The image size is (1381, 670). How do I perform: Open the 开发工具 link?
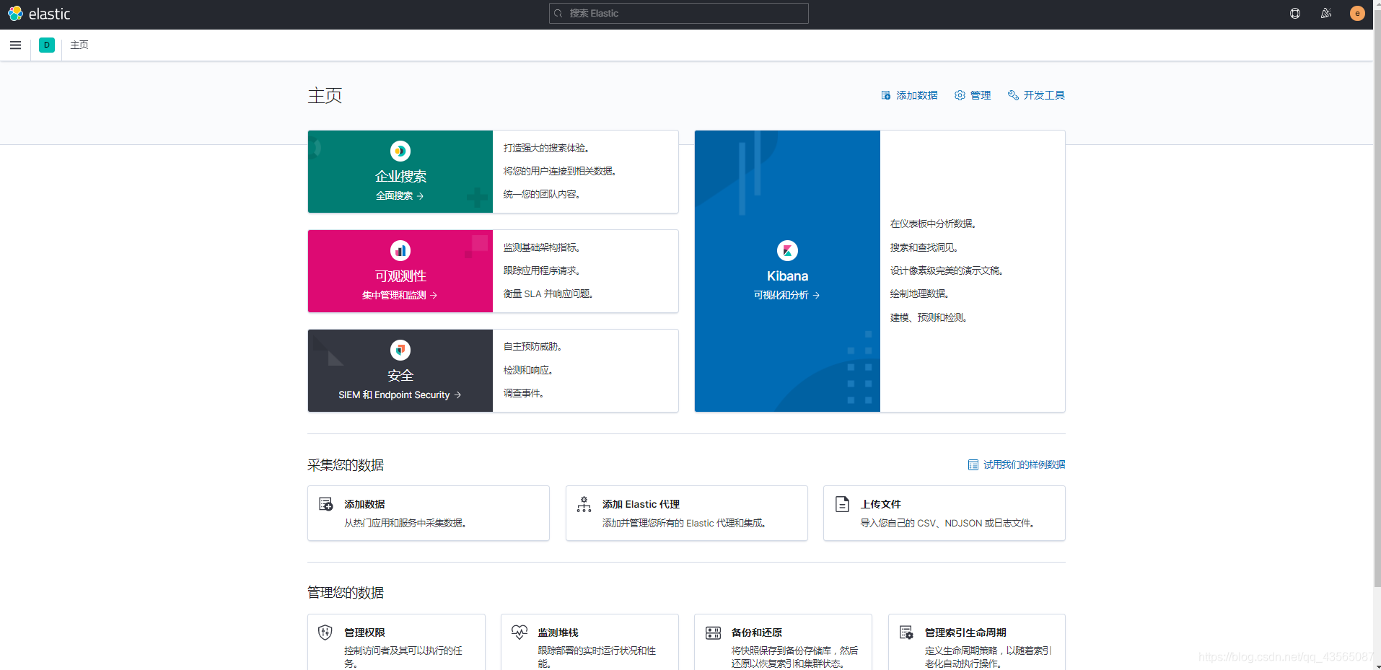coord(1037,95)
